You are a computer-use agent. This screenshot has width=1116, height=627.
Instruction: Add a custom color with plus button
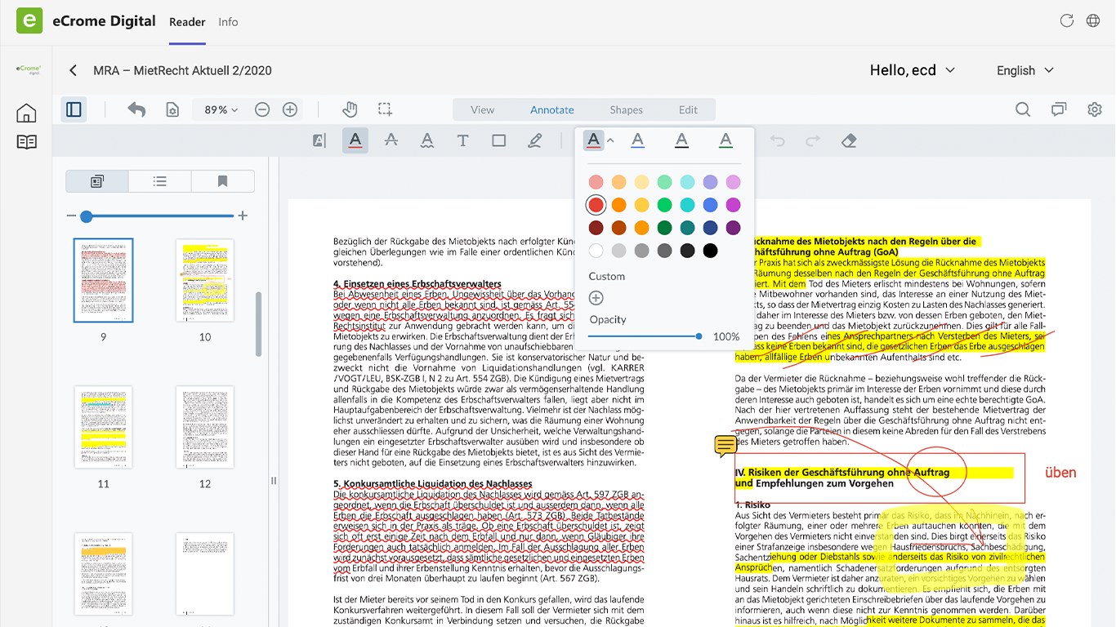(596, 298)
